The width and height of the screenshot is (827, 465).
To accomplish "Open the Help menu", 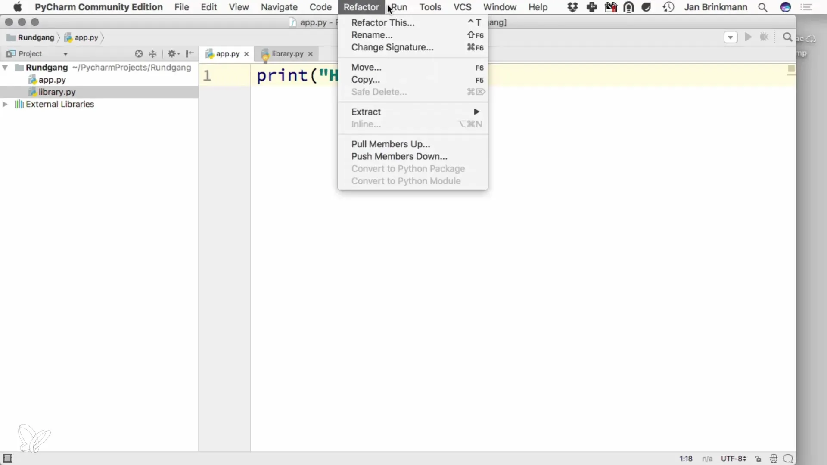I will [x=538, y=7].
